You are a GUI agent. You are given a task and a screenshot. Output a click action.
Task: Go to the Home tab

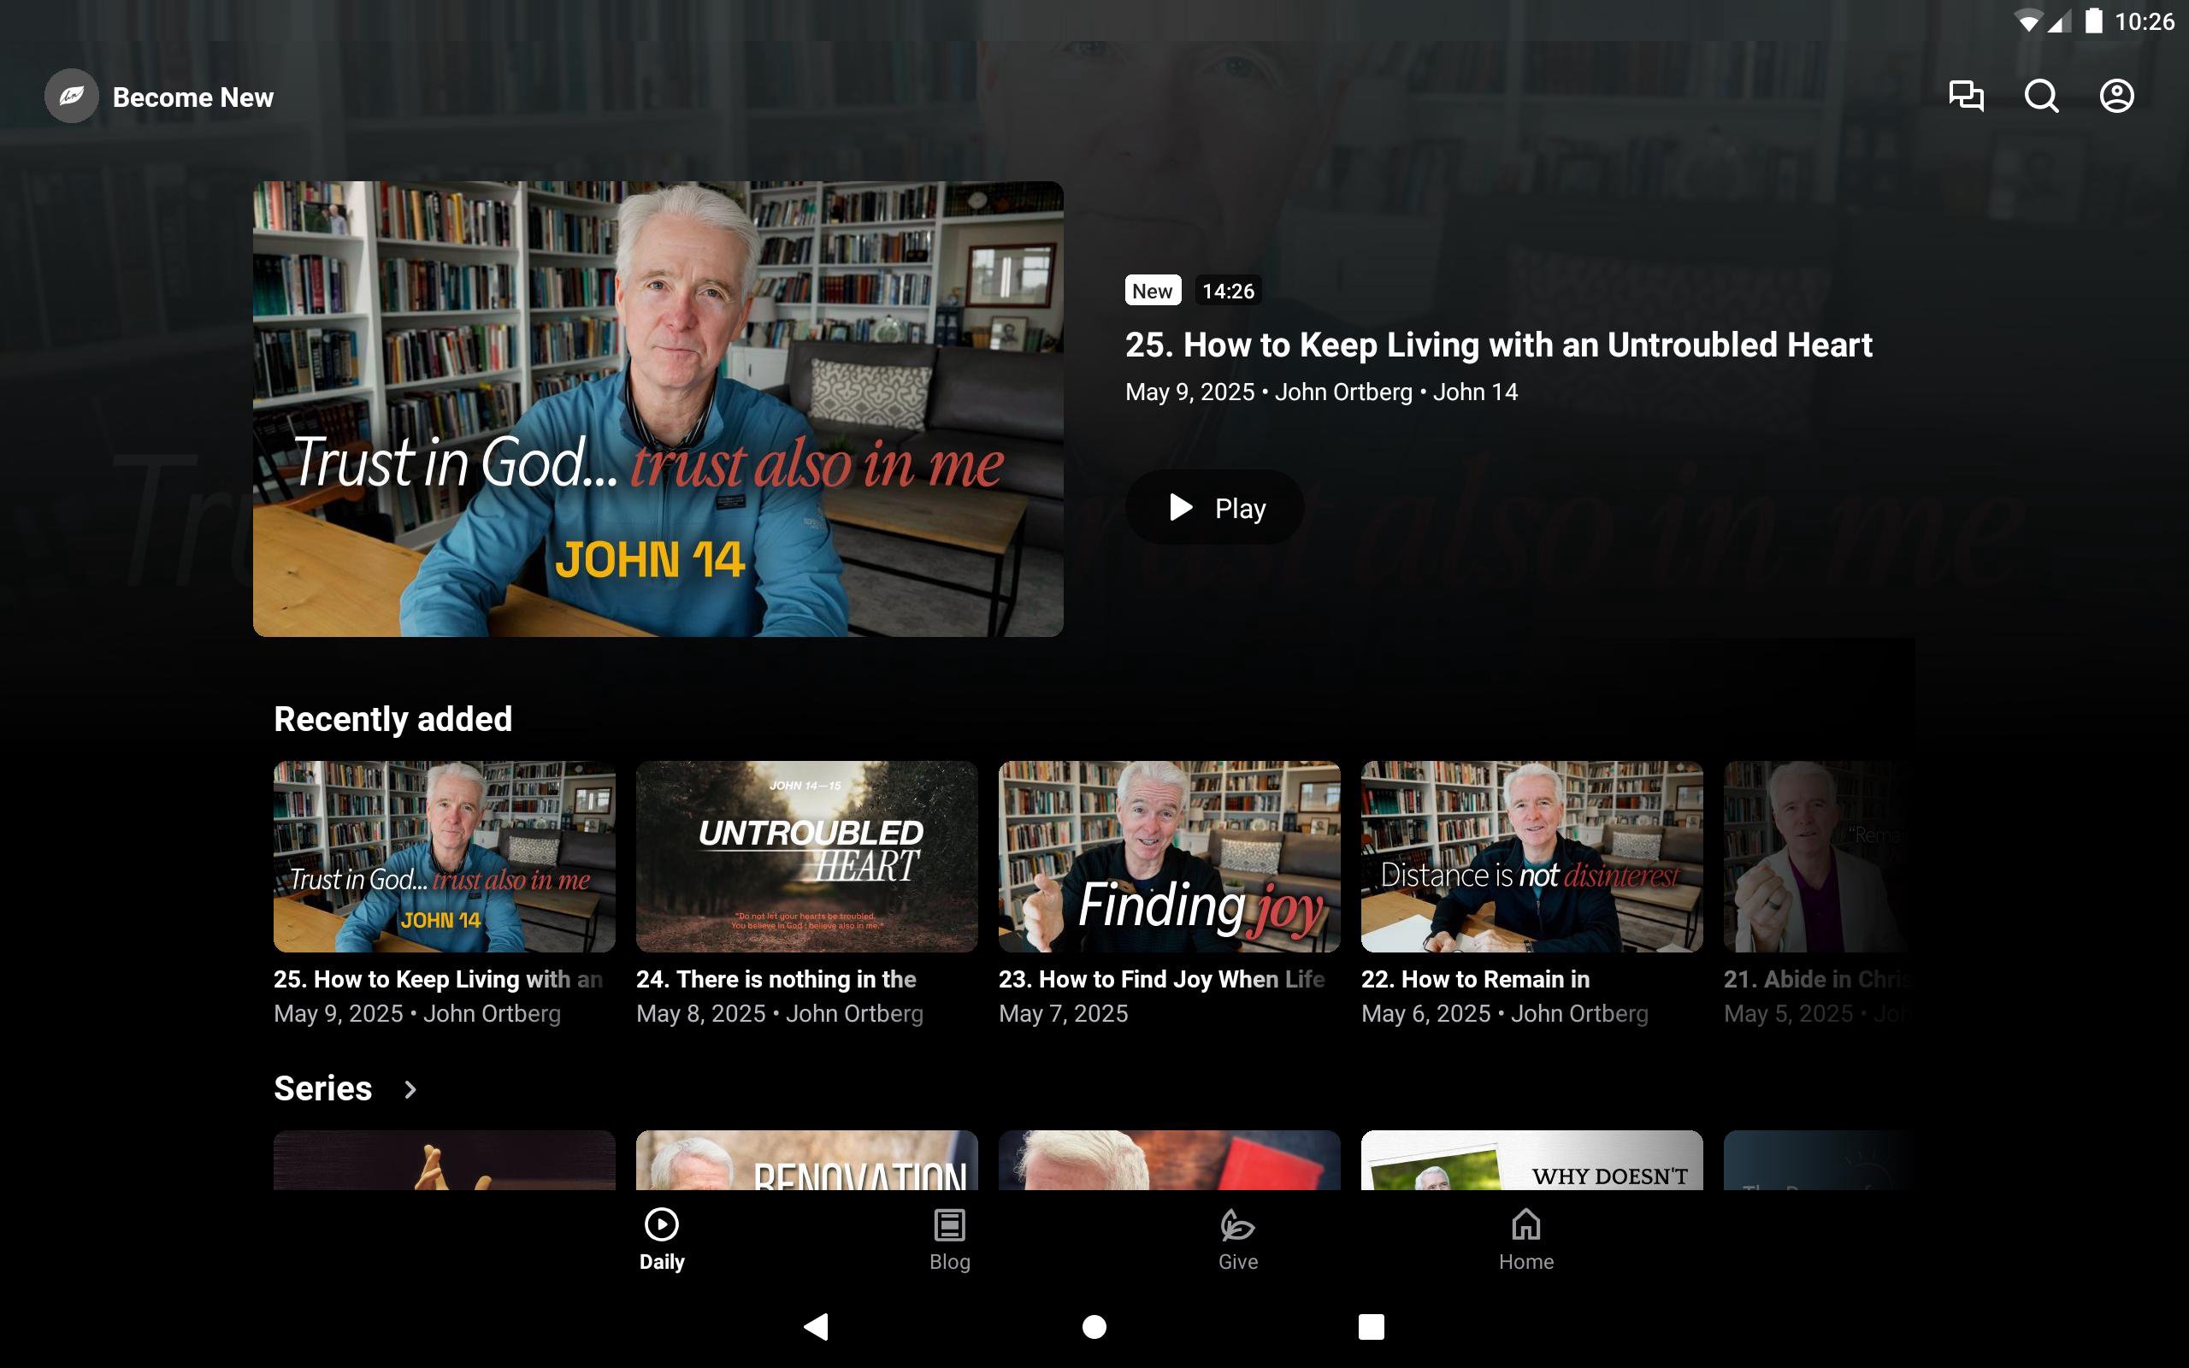coord(1525,1239)
